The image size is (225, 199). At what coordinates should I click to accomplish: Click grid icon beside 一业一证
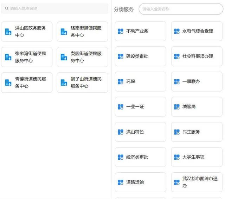(121, 107)
